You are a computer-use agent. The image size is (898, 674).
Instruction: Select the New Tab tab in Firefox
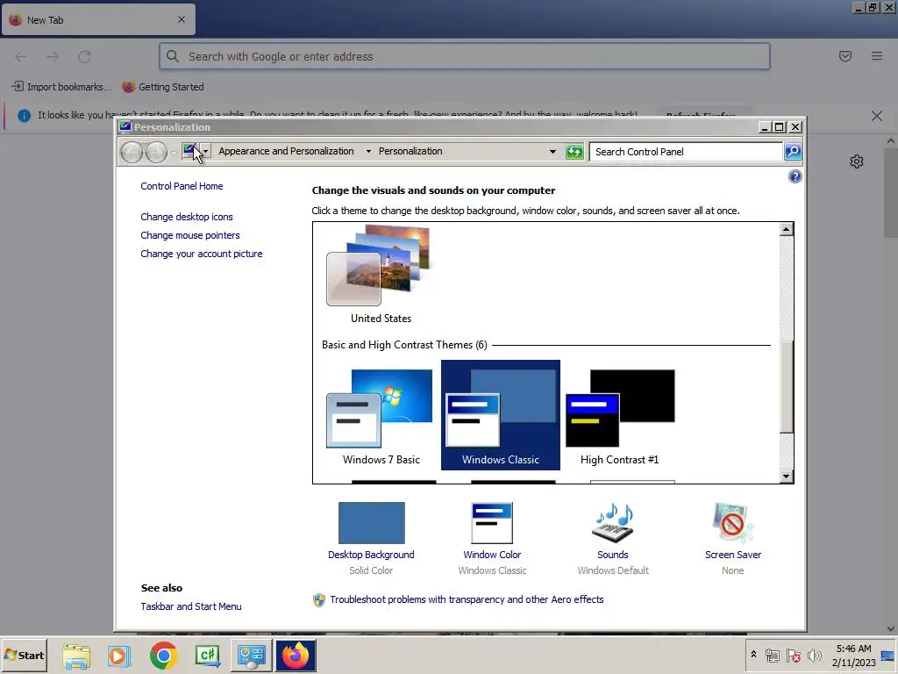(98, 19)
